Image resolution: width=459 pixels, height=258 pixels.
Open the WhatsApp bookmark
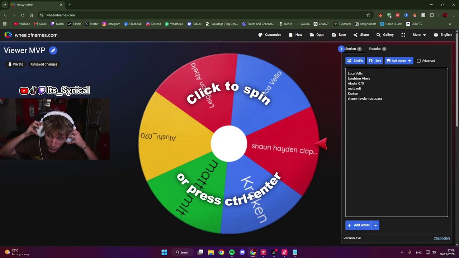[174, 24]
